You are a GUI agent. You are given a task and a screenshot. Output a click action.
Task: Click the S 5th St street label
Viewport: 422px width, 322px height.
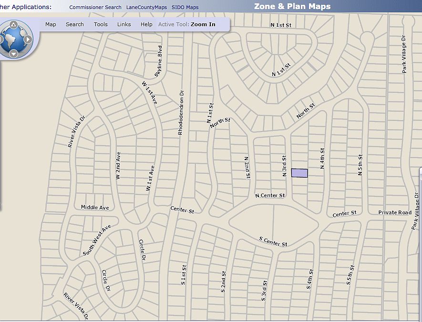[x=350, y=275]
